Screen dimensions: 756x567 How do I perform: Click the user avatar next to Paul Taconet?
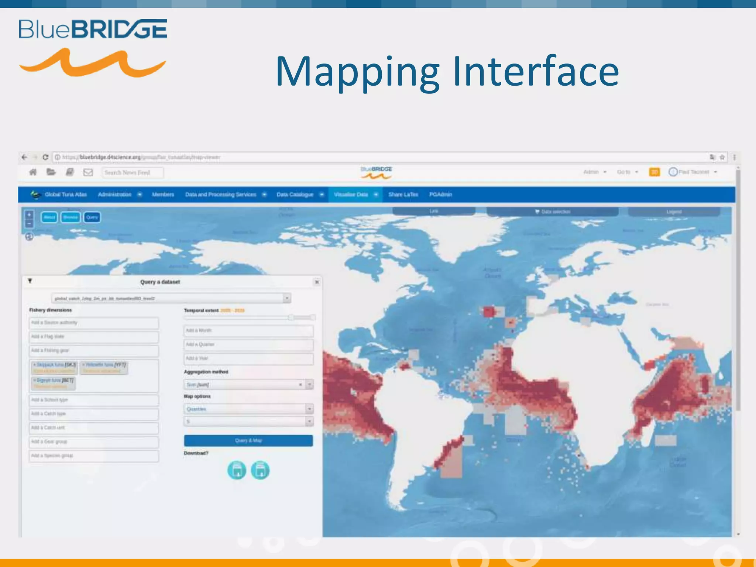point(673,172)
